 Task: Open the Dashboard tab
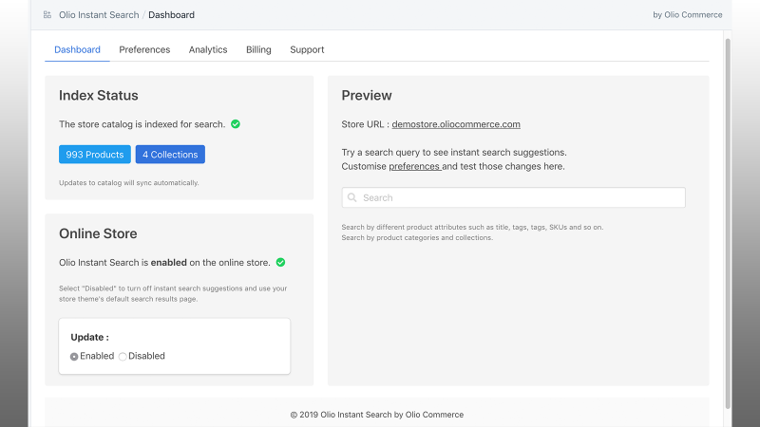pos(77,50)
